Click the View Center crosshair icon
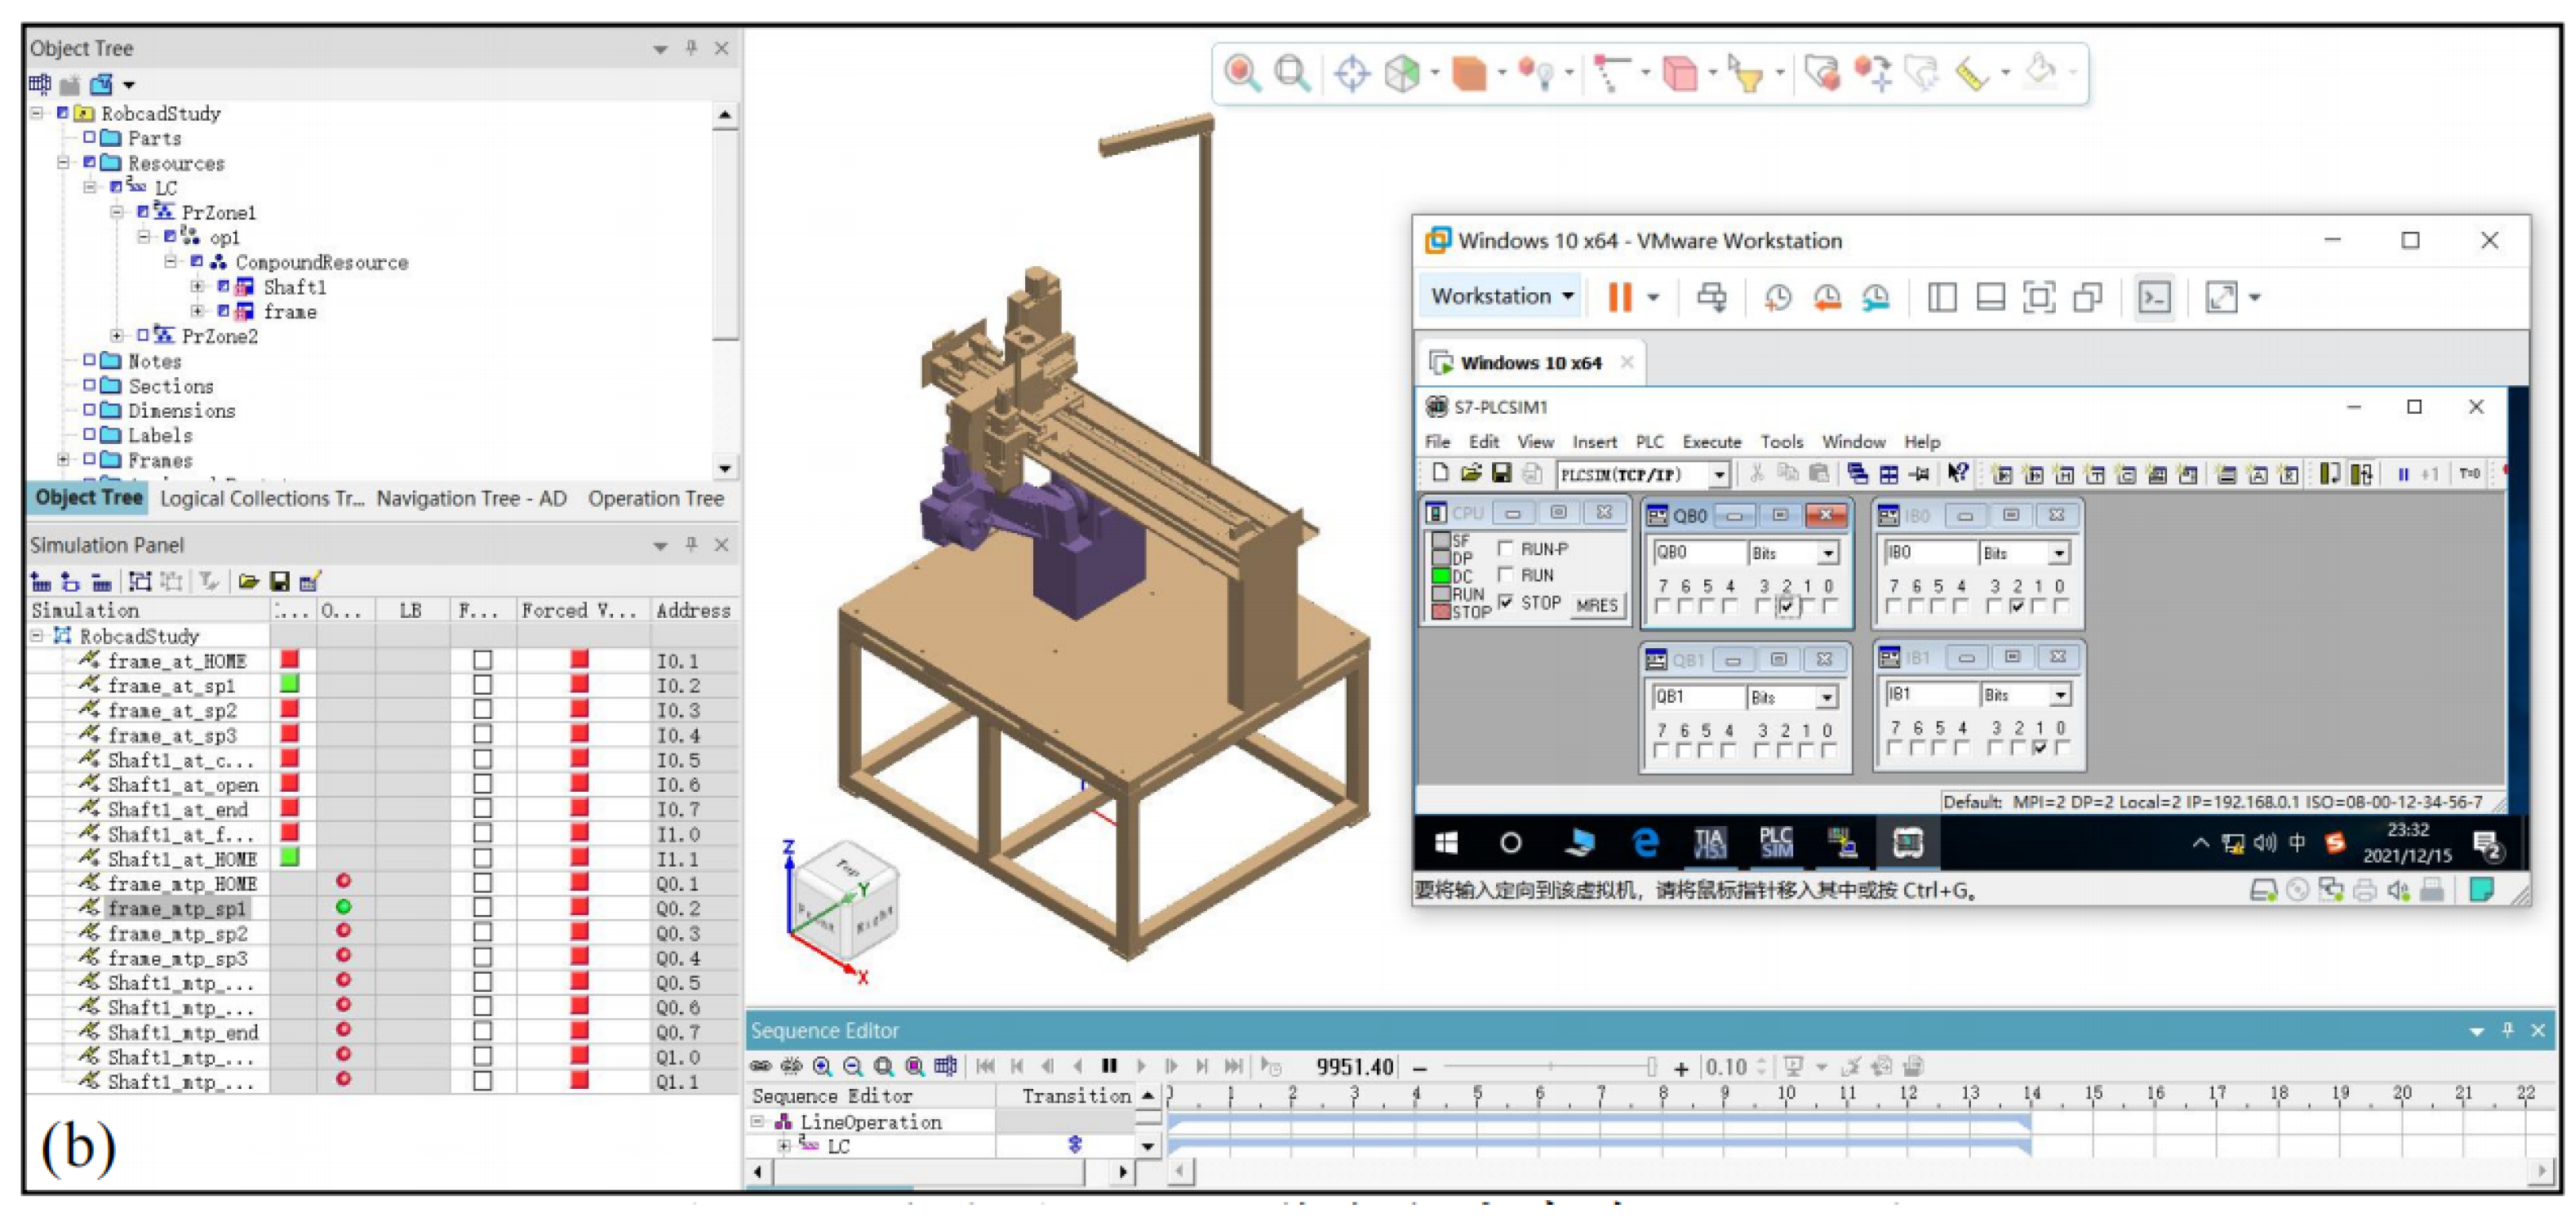Image resolution: width=2576 pixels, height=1216 pixels. [1352, 73]
